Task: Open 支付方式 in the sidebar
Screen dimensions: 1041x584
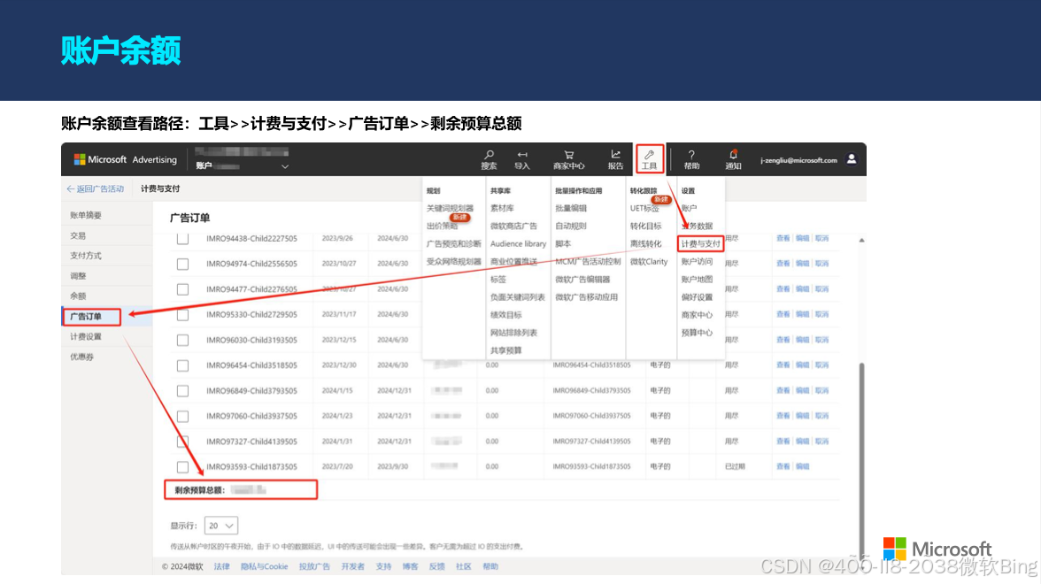Action: coord(86,256)
